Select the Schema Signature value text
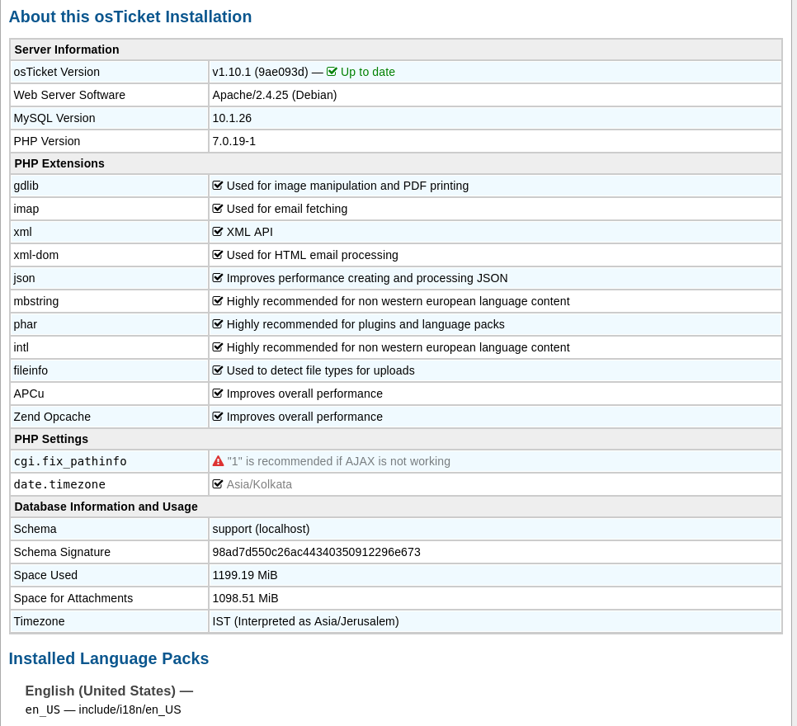 316,551
